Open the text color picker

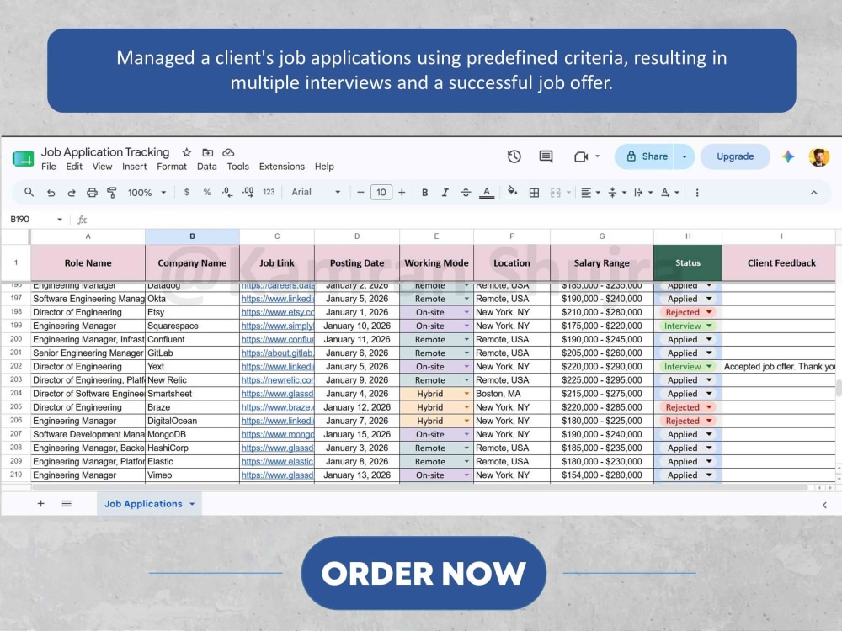[x=487, y=193]
